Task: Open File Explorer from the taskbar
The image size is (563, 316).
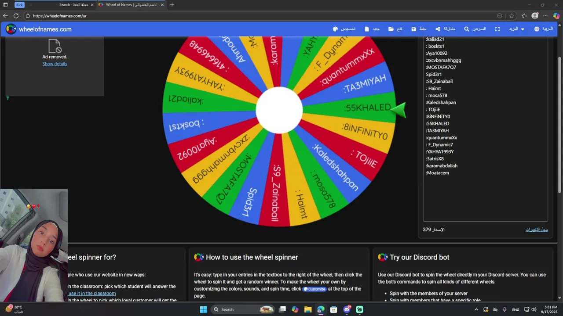Action: click(308, 309)
